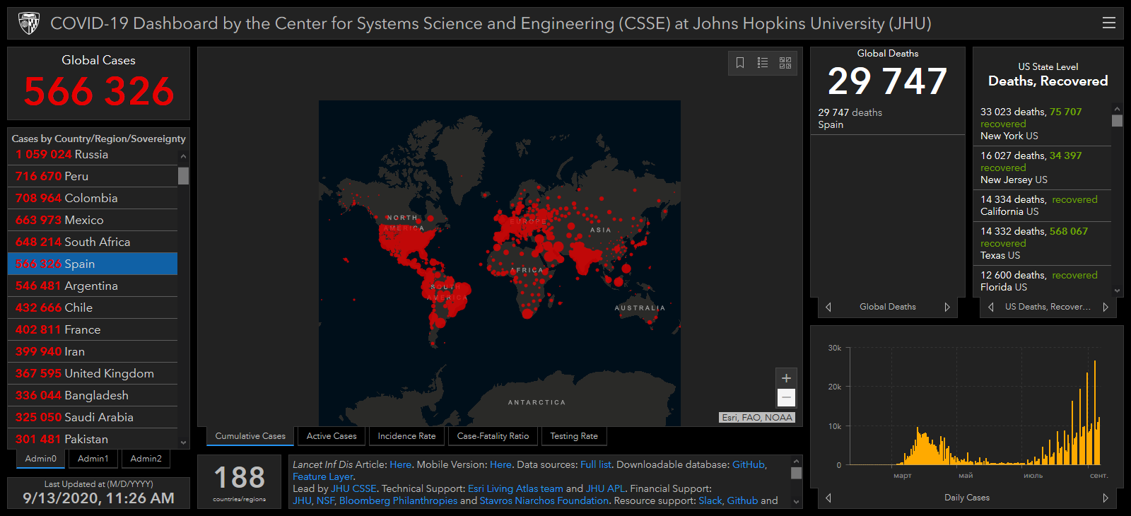Select Pakistan in the country list
This screenshot has height=516, width=1131.
93,438
